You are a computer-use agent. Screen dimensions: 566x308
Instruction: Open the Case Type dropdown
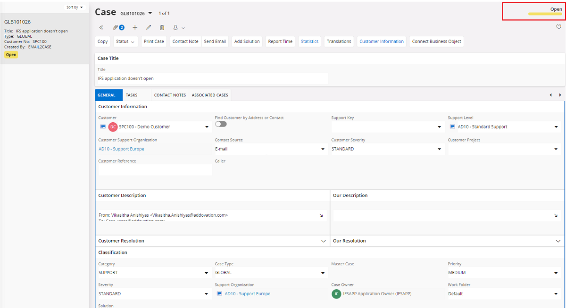point(323,273)
